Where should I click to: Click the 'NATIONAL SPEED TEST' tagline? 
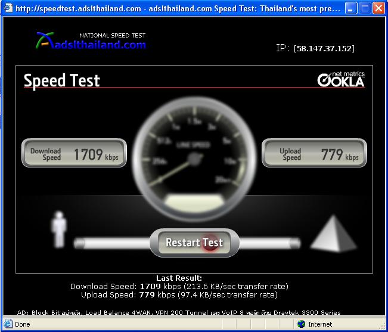tap(113, 36)
